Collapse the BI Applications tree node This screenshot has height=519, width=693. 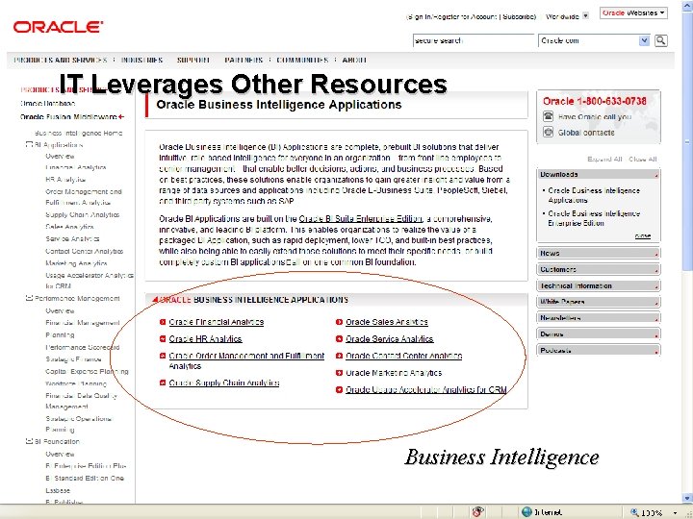[29, 144]
